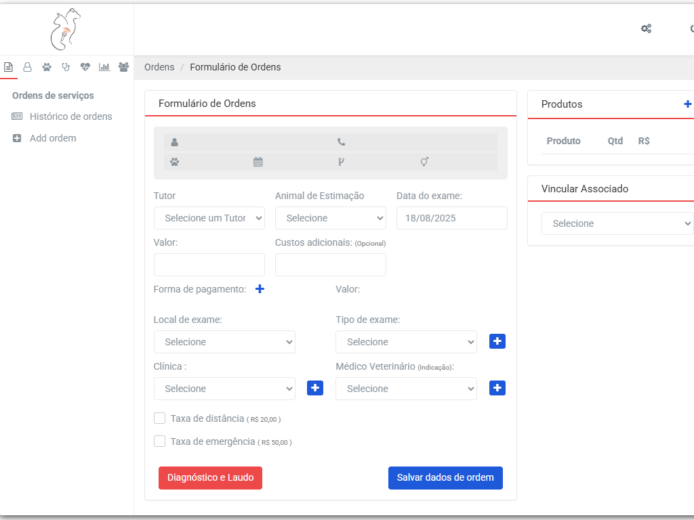Click the stethoscope sidebar icon
Viewport: 694px width, 520px height.
coord(66,67)
